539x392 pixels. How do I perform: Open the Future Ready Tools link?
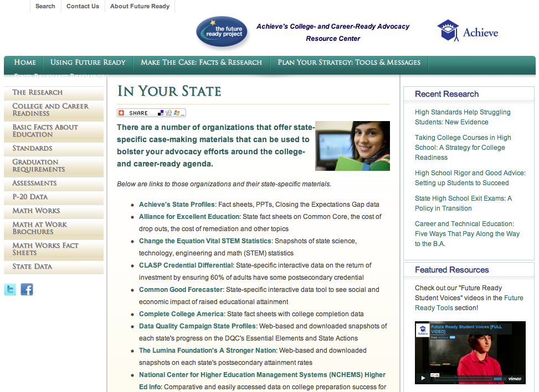469,303
